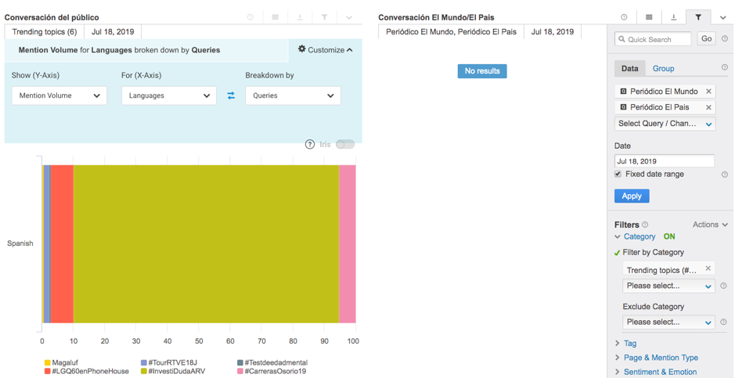The width and height of the screenshot is (735, 378).
Task: Open the list menu icon in the right panel header
Action: [x=649, y=17]
